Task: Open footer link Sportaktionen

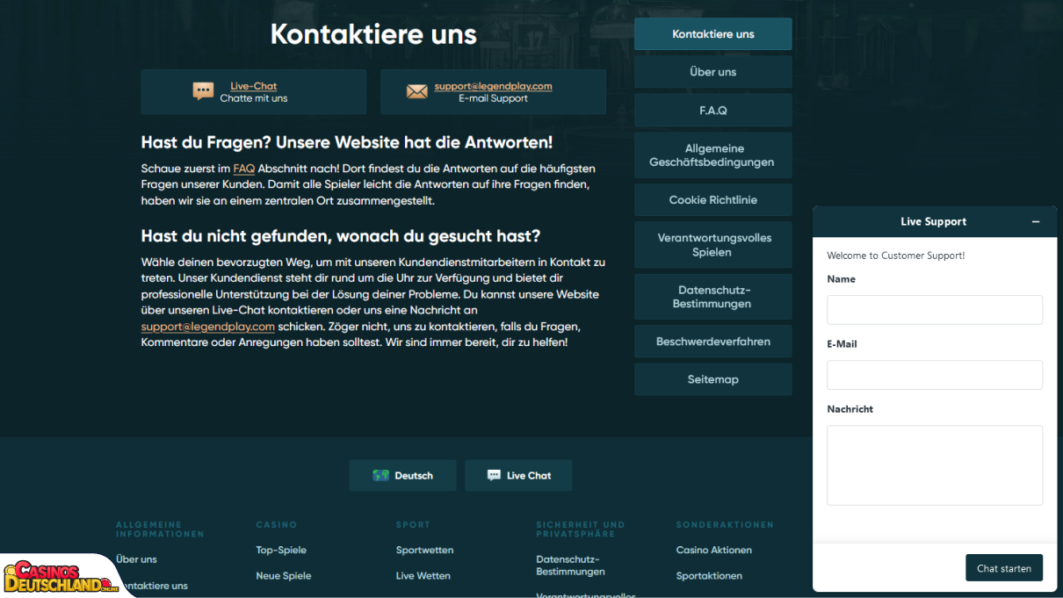Action: pos(709,576)
